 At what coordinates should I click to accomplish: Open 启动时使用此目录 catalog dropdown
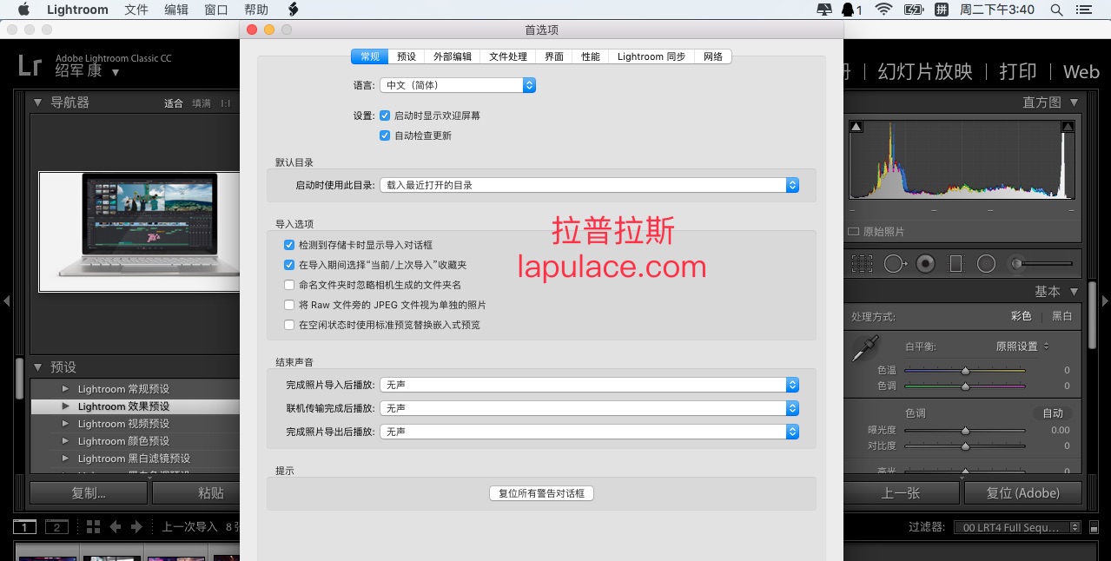coord(590,185)
